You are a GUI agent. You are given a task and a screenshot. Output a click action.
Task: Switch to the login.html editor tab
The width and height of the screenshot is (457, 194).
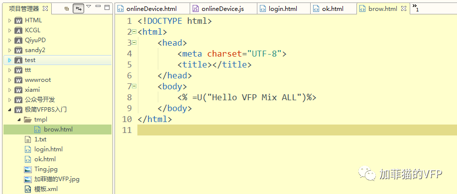tap(284, 9)
